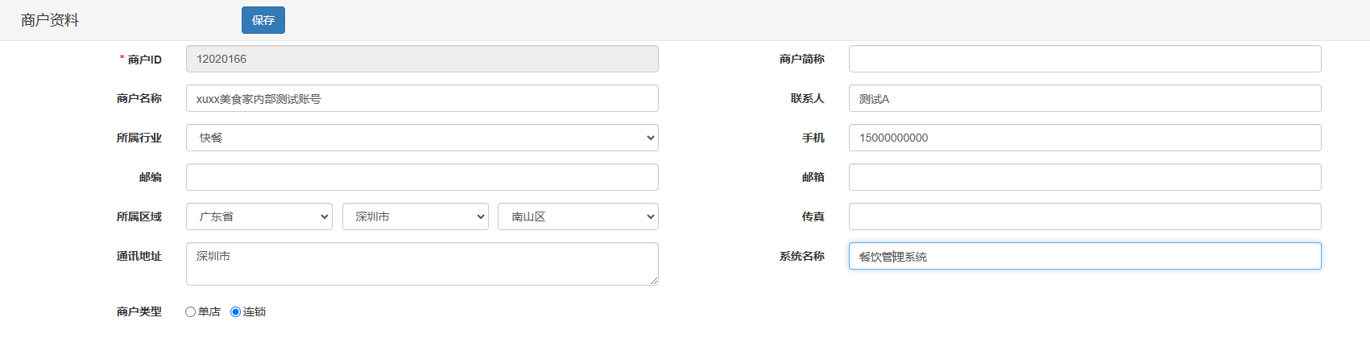The width and height of the screenshot is (1370, 338).
Task: Open the 所属行业 industry dropdown
Action: tap(421, 138)
